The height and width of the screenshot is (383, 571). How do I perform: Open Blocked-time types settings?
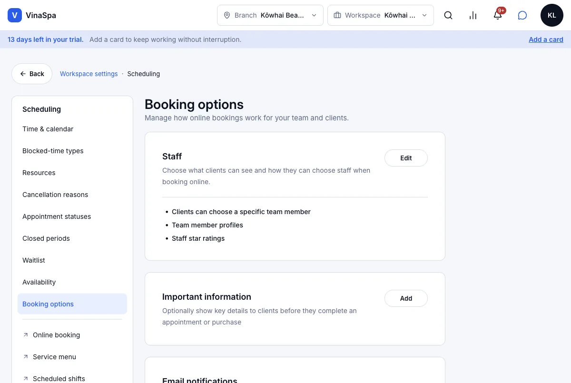pyautogui.click(x=72, y=151)
